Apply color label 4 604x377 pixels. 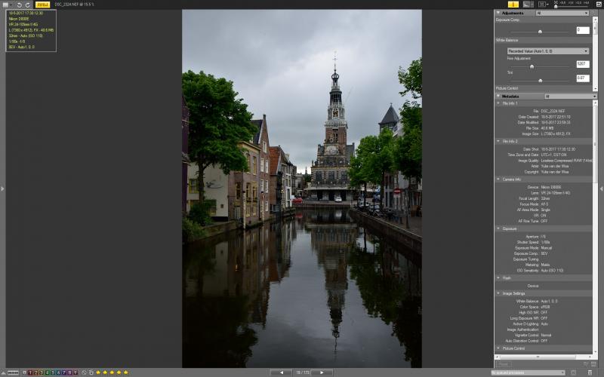point(47,372)
